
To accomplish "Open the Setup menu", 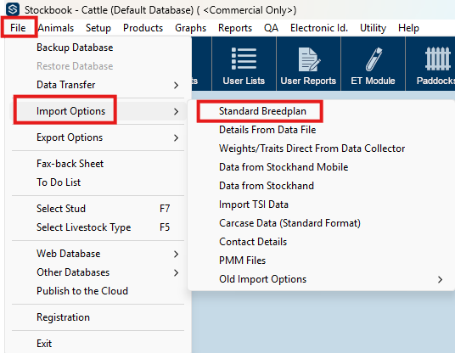I will tap(98, 28).
